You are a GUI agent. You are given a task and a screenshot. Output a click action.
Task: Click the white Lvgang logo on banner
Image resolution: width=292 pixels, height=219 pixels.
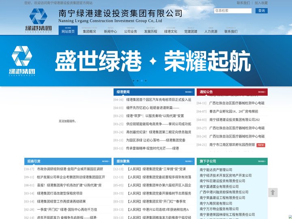(22, 61)
